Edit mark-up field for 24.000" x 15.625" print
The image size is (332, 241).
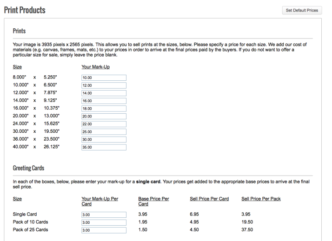coord(104,124)
